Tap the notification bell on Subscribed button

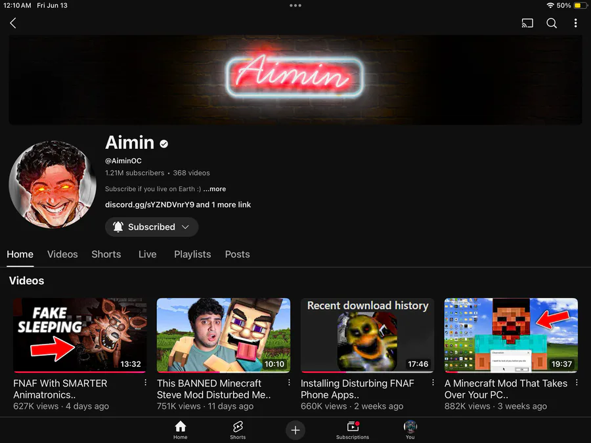pos(118,227)
